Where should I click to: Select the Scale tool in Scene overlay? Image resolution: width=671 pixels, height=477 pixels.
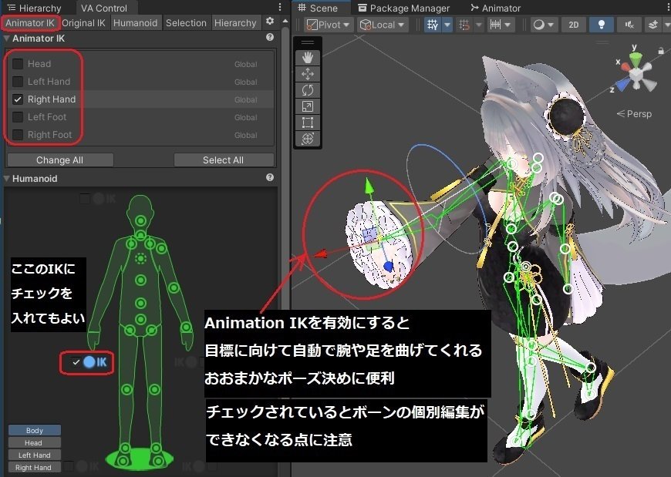(x=307, y=106)
